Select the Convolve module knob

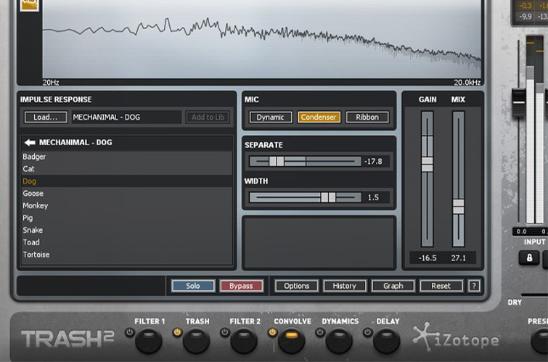291,341
